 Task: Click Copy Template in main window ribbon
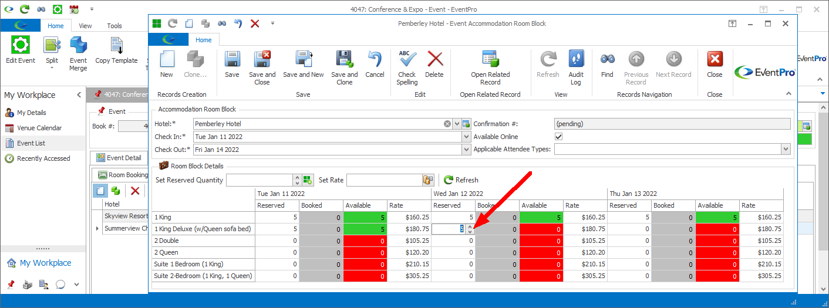pyautogui.click(x=116, y=50)
